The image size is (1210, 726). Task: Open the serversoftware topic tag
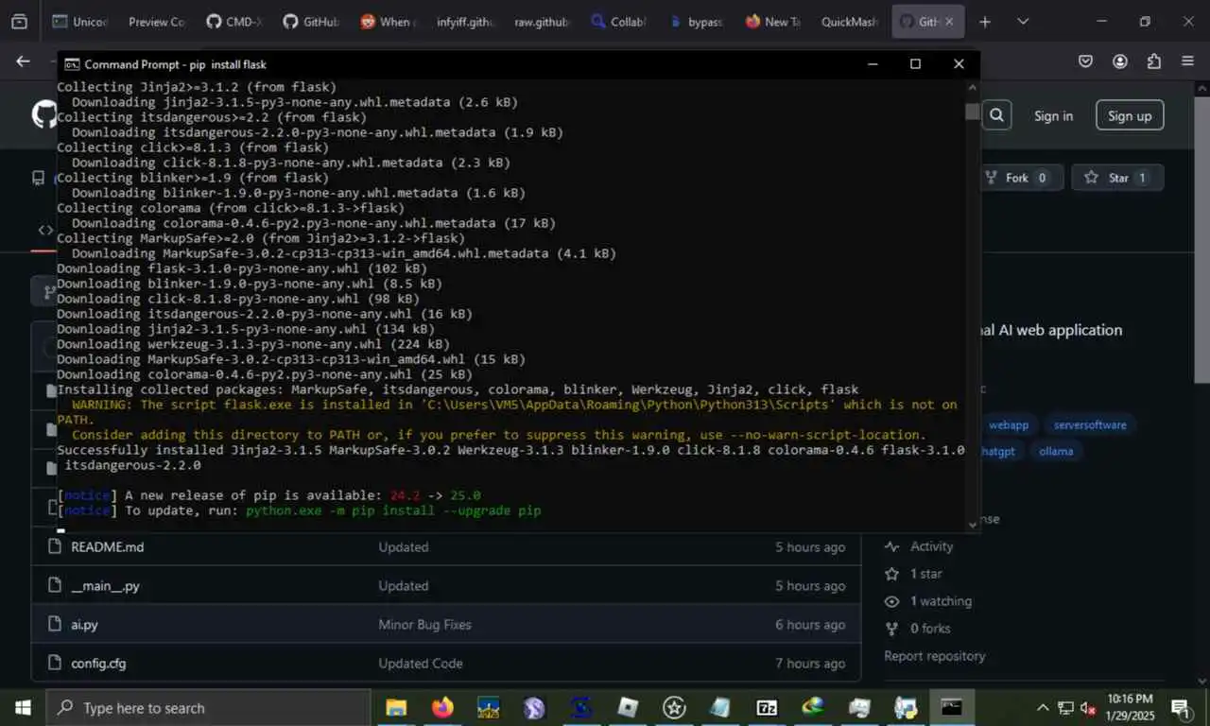coord(1089,425)
